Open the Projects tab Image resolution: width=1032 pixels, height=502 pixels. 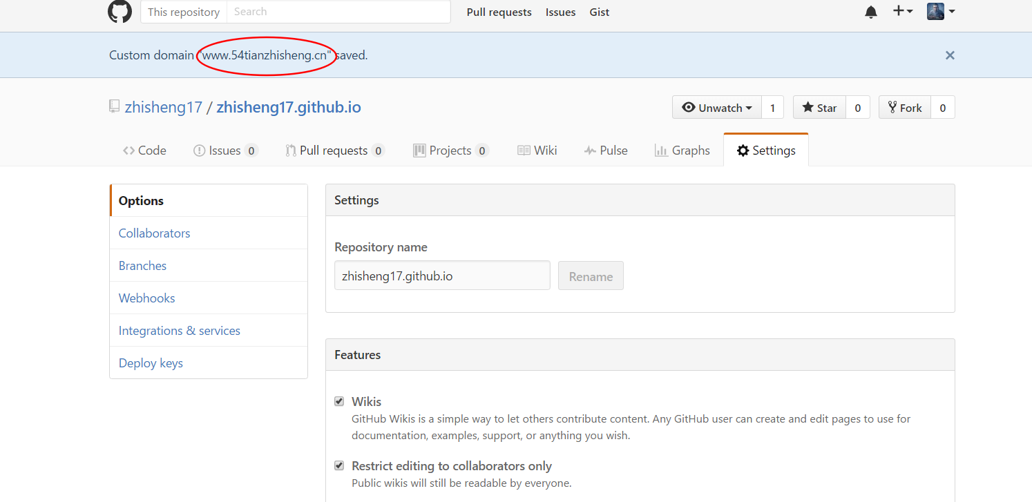(x=450, y=151)
